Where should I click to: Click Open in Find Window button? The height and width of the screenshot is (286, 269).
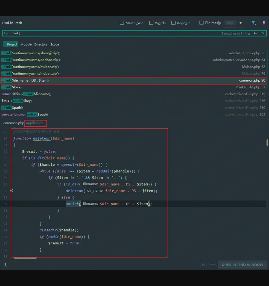click(x=242, y=265)
